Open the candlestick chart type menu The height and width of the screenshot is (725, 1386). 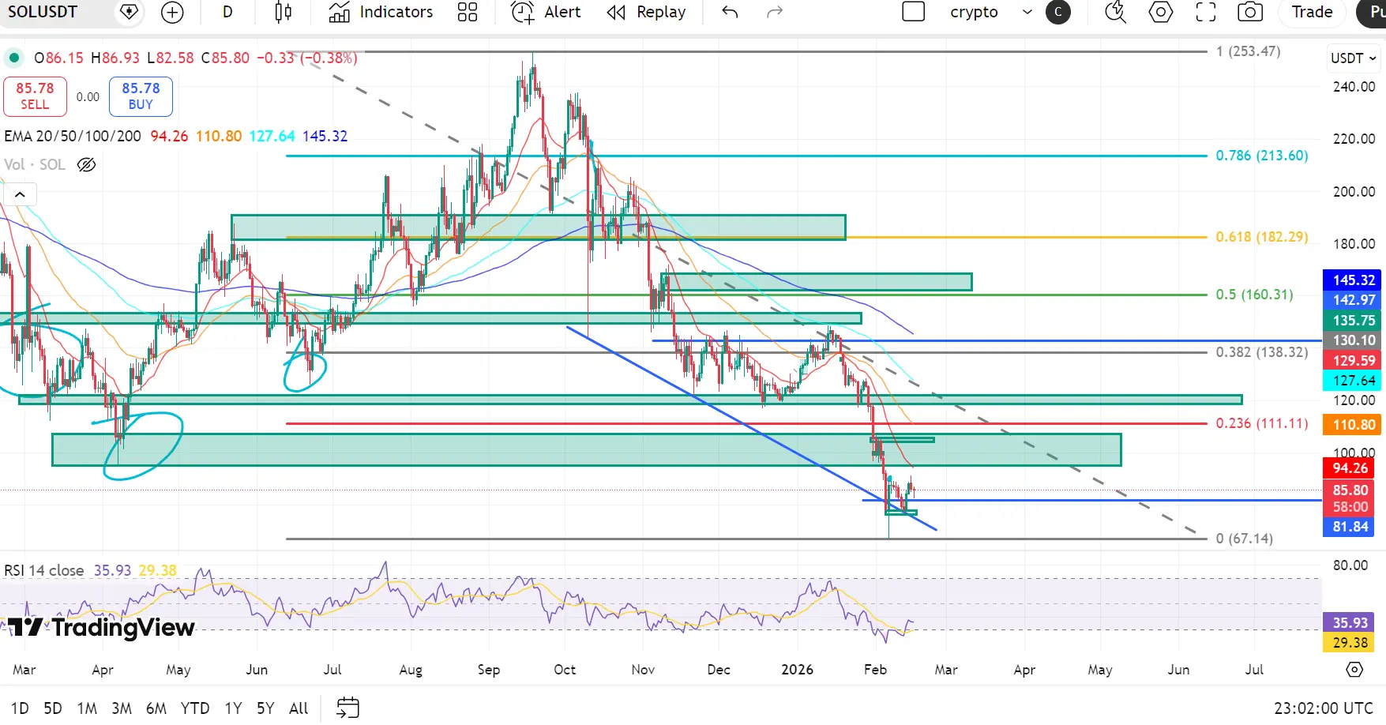283,12
